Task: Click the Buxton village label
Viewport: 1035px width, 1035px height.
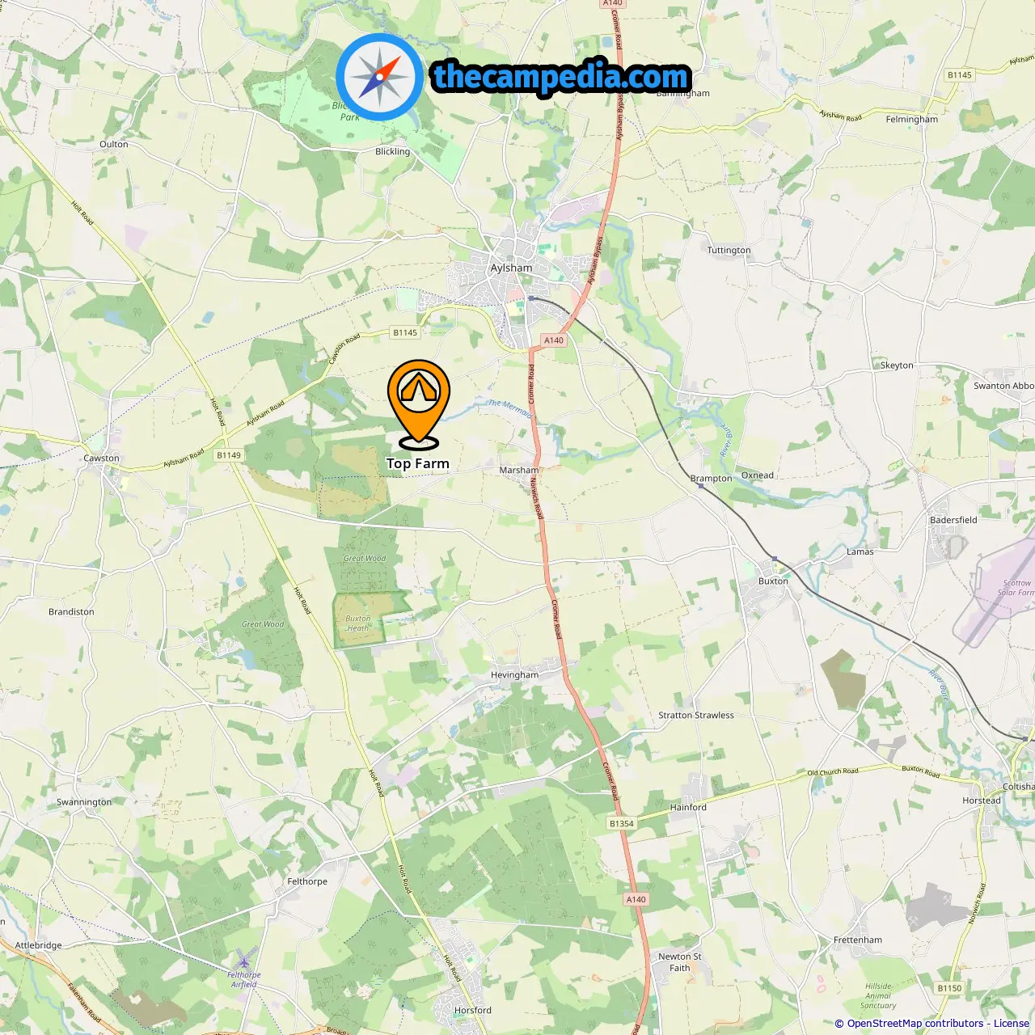Action: 773,581
